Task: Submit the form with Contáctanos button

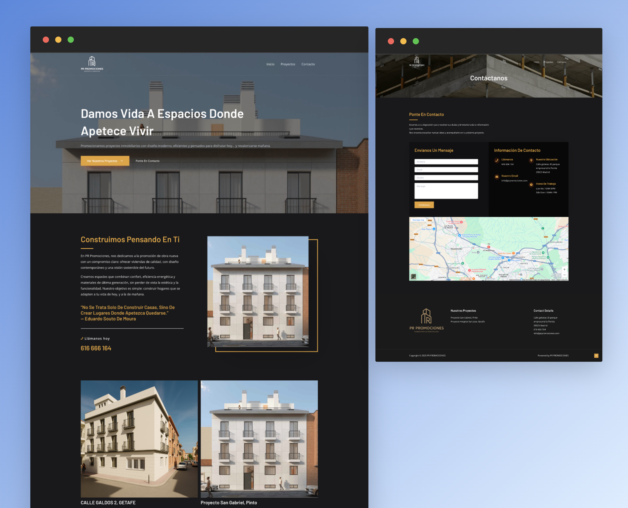Action: click(x=424, y=205)
